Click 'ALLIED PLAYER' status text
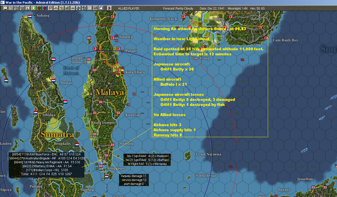 point(129,8)
